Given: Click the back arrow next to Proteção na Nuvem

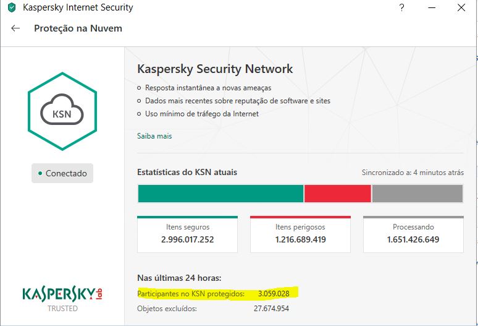Looking at the screenshot, I should pyautogui.click(x=15, y=28).
